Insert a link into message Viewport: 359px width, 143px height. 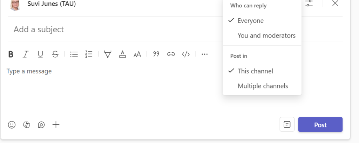(x=171, y=54)
